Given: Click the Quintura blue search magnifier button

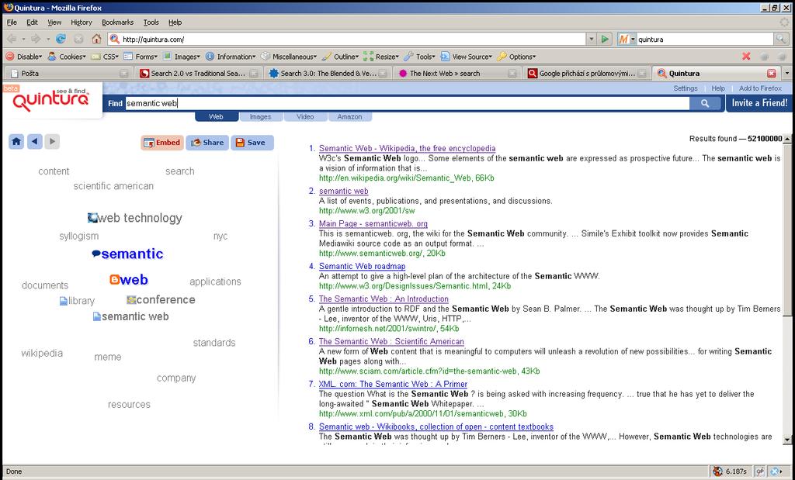Looking at the screenshot, I should click(705, 103).
